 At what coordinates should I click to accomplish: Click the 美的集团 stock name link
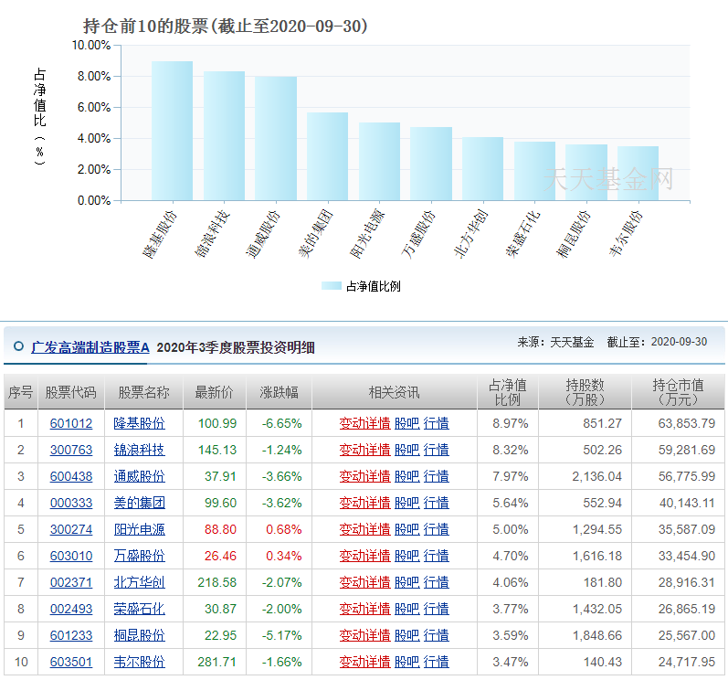click(139, 503)
